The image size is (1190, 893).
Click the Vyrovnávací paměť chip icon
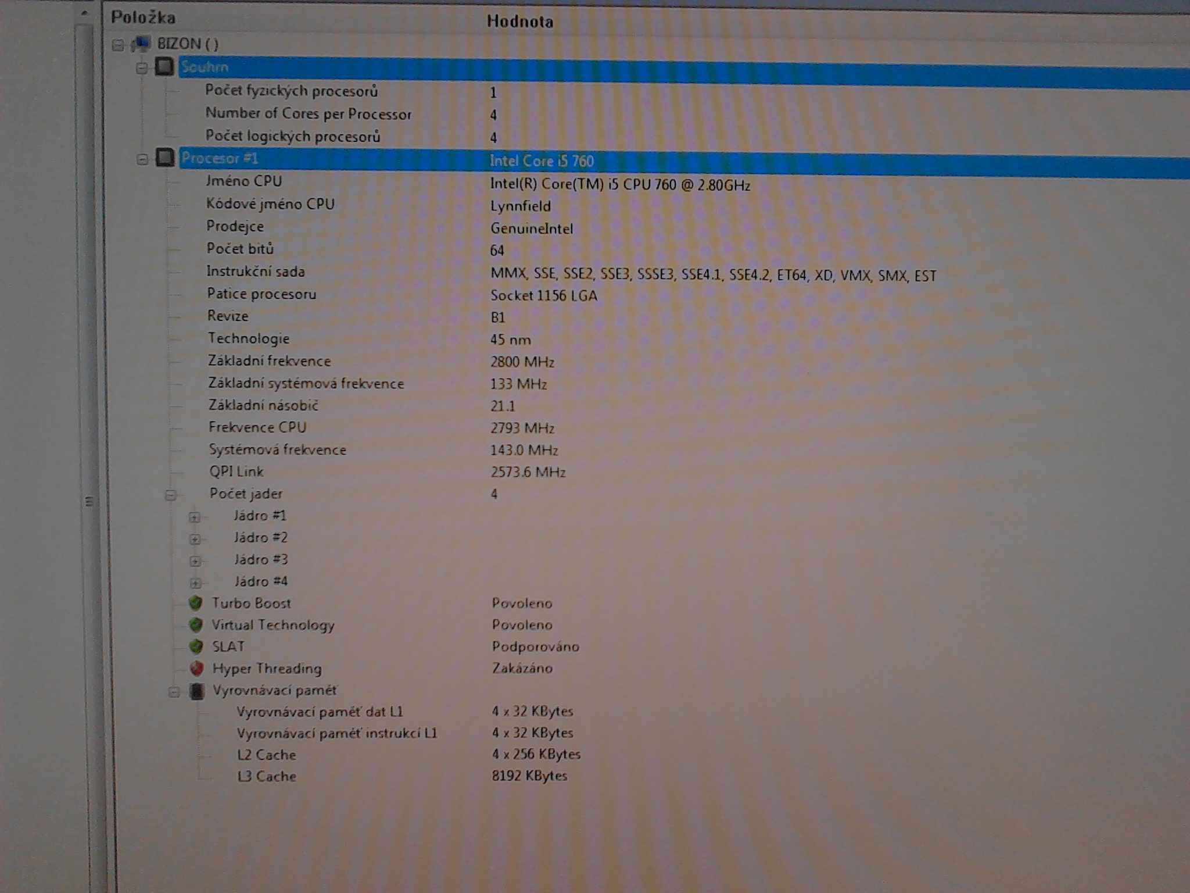tap(197, 691)
